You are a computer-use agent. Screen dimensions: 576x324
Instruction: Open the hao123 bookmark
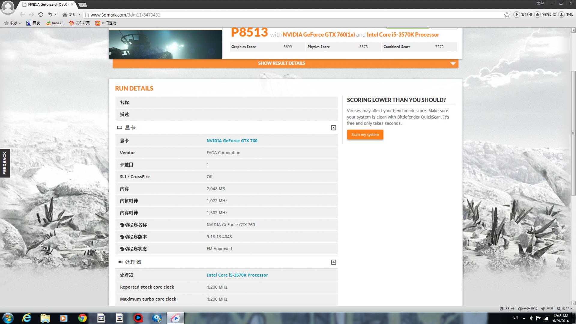[x=54, y=23]
